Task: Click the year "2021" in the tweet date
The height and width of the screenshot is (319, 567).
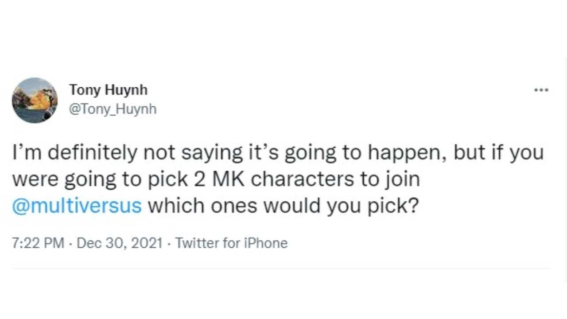Action: [x=148, y=243]
